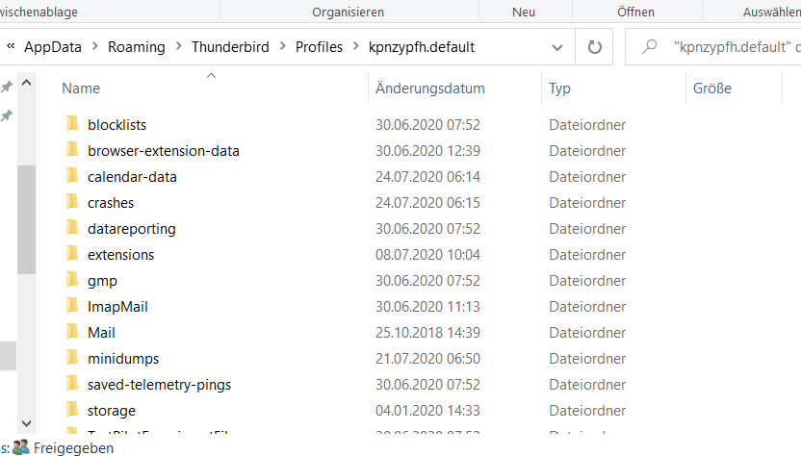
Task: Click the Mail folder icon
Action: (71, 332)
